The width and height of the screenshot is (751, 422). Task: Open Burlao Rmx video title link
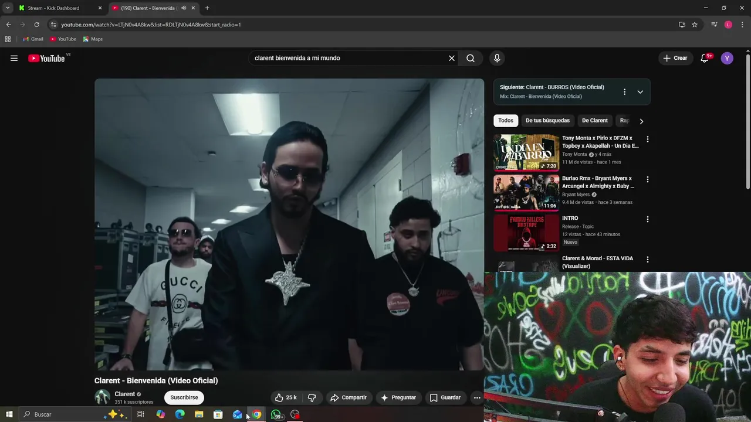pyautogui.click(x=598, y=182)
